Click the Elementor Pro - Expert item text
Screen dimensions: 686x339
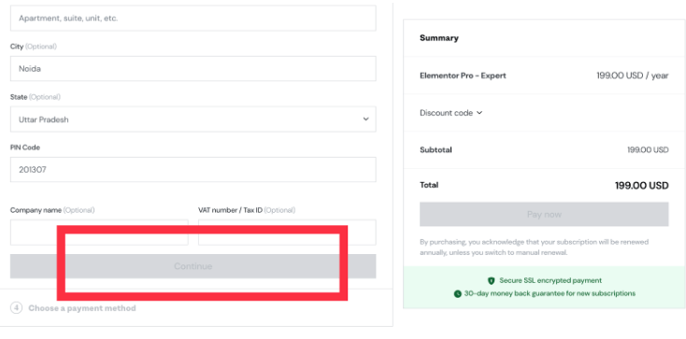(x=463, y=76)
